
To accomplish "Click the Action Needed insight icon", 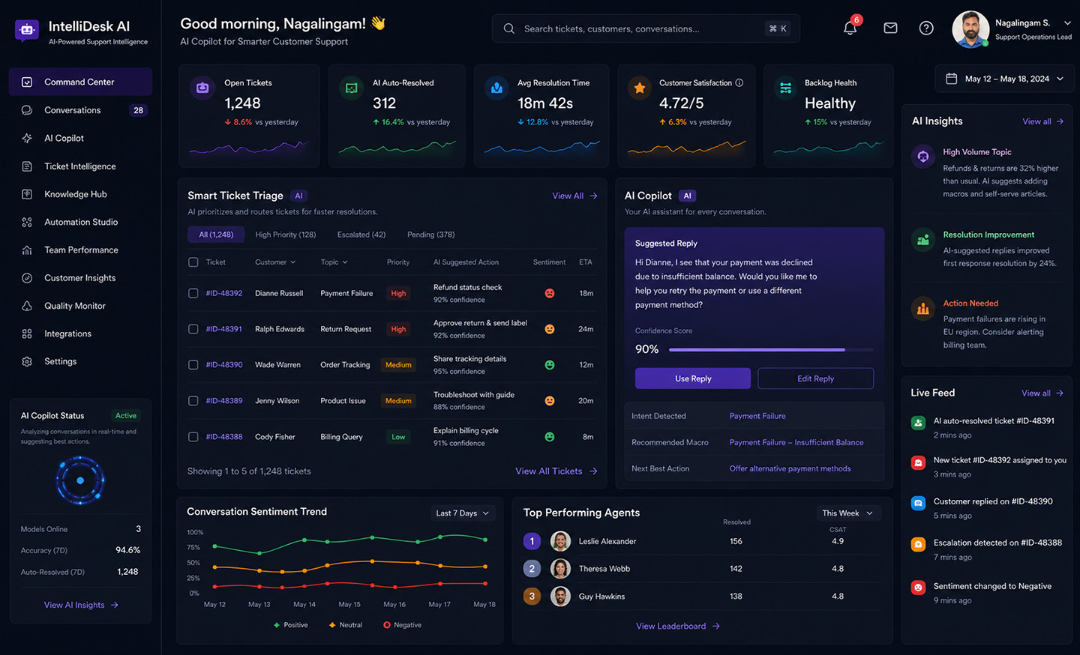I will pyautogui.click(x=923, y=308).
